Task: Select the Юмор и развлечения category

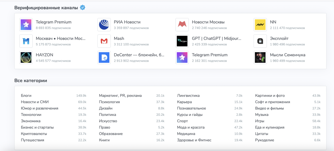Action: [x=40, y=108]
